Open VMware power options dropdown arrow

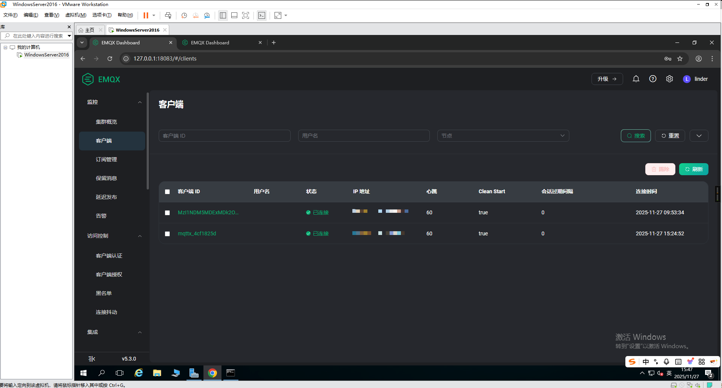click(154, 15)
